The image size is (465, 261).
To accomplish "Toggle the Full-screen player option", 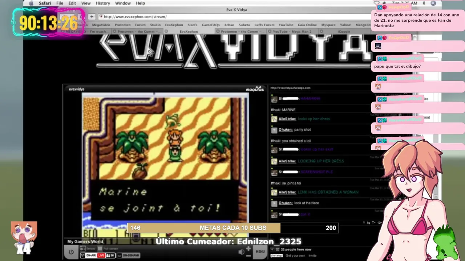I will coord(107,249).
